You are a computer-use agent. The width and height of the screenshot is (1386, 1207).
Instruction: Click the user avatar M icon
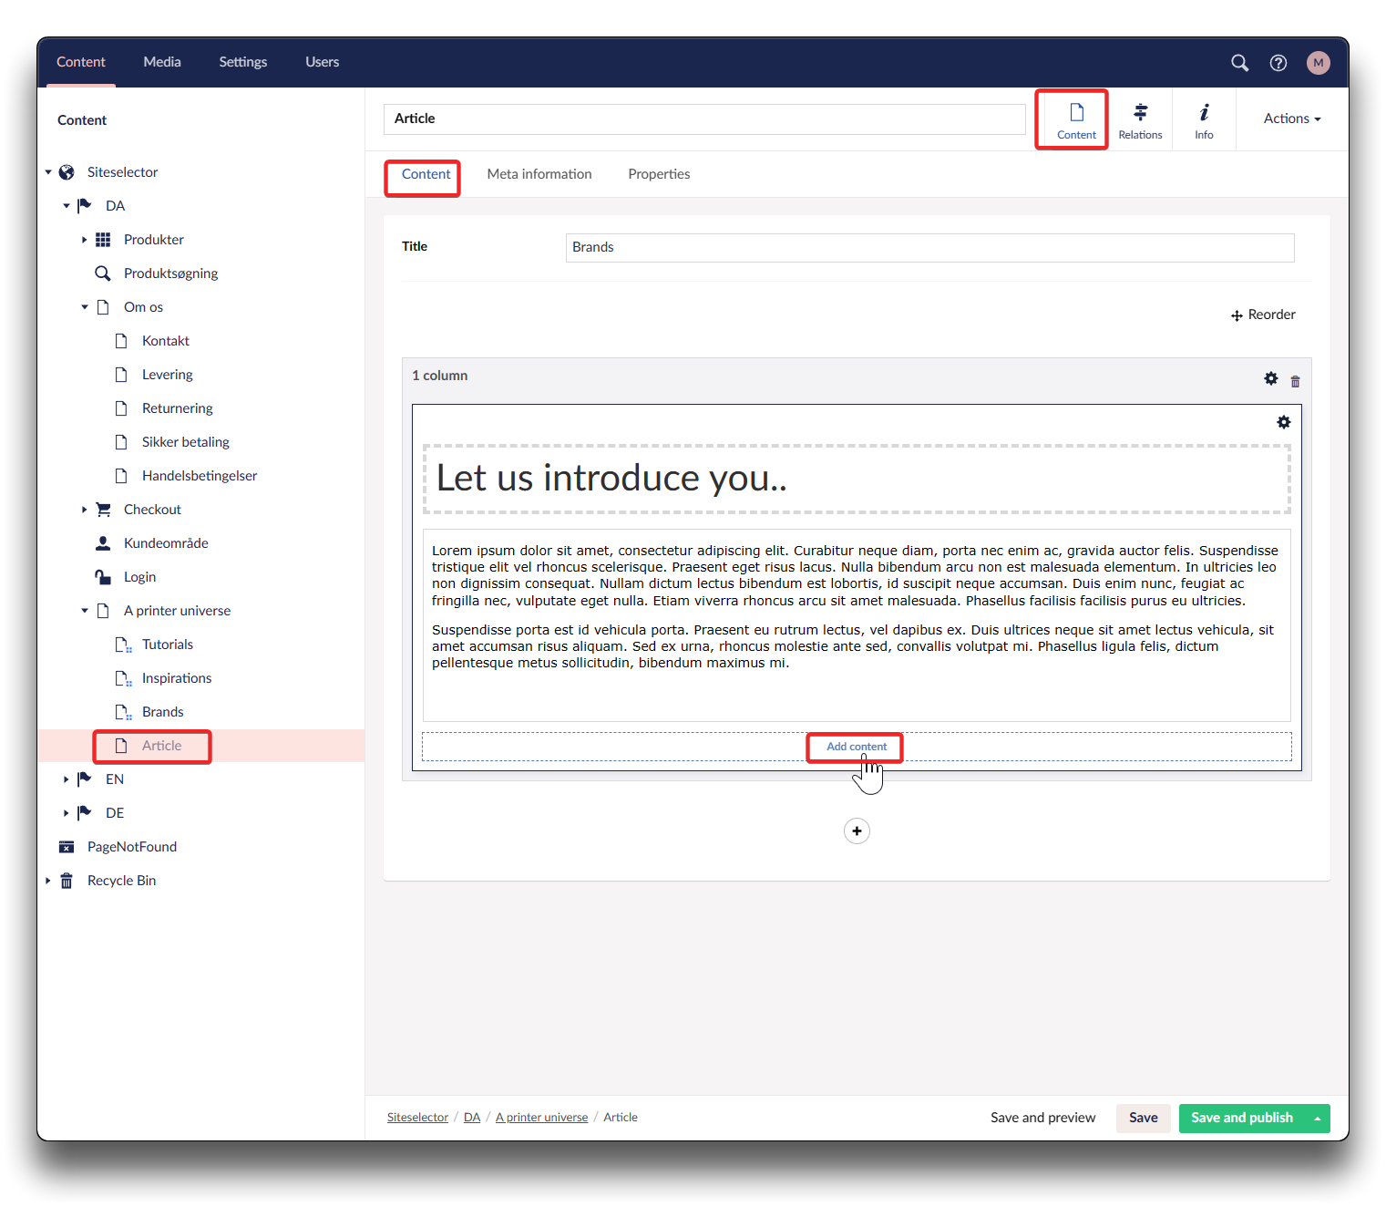[1318, 63]
